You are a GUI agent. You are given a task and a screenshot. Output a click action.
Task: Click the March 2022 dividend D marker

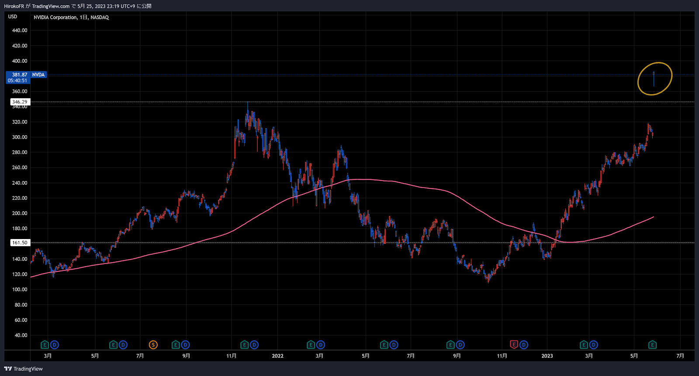tap(321, 345)
